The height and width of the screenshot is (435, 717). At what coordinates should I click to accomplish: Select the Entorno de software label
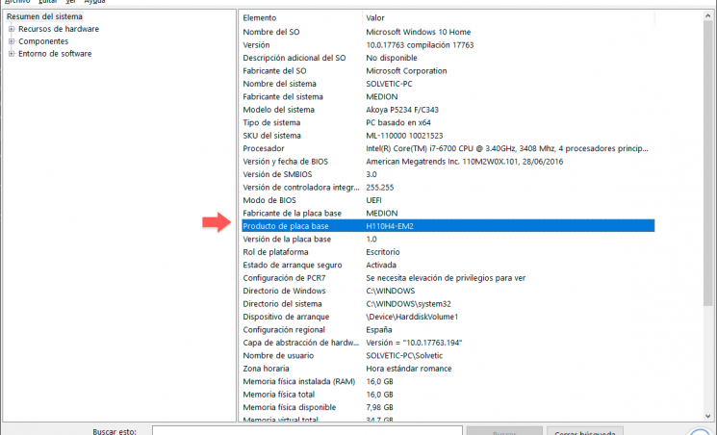coord(55,54)
